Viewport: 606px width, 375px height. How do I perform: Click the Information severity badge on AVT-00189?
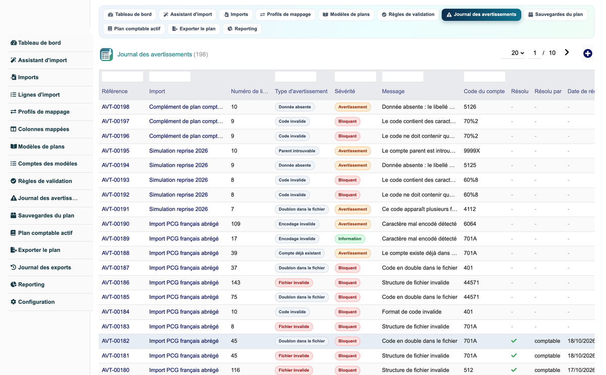tap(350, 239)
